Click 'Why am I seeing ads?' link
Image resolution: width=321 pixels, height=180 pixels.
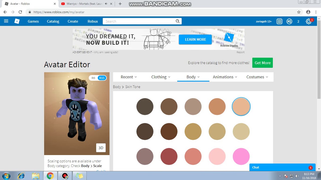point(106,52)
